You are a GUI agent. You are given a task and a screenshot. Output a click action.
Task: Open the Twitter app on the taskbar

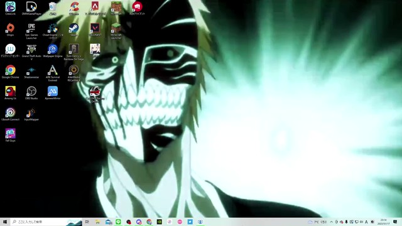pos(190,222)
